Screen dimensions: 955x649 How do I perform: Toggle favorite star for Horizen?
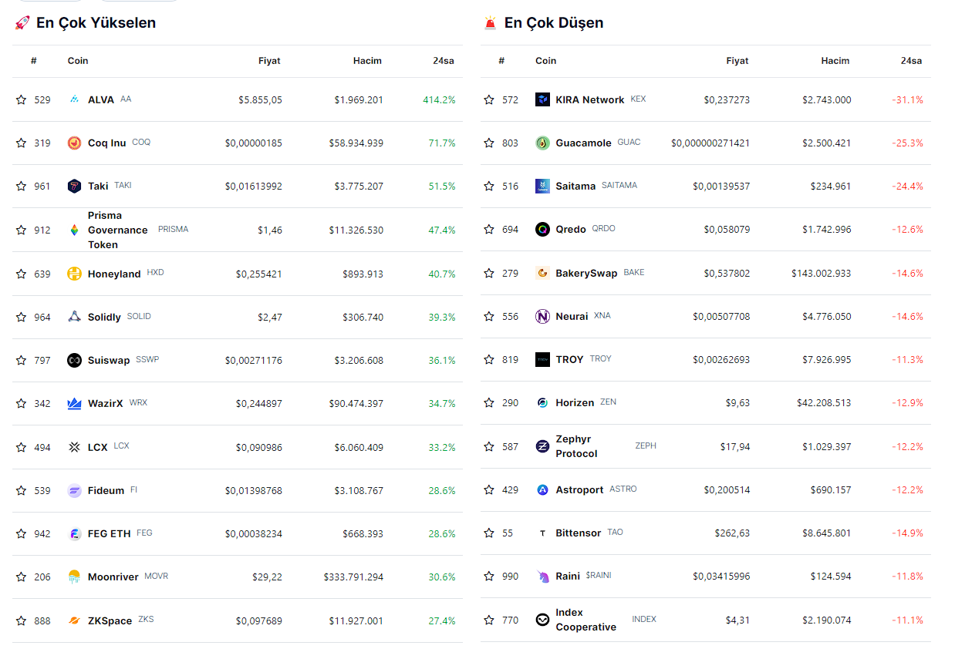pyautogui.click(x=488, y=402)
